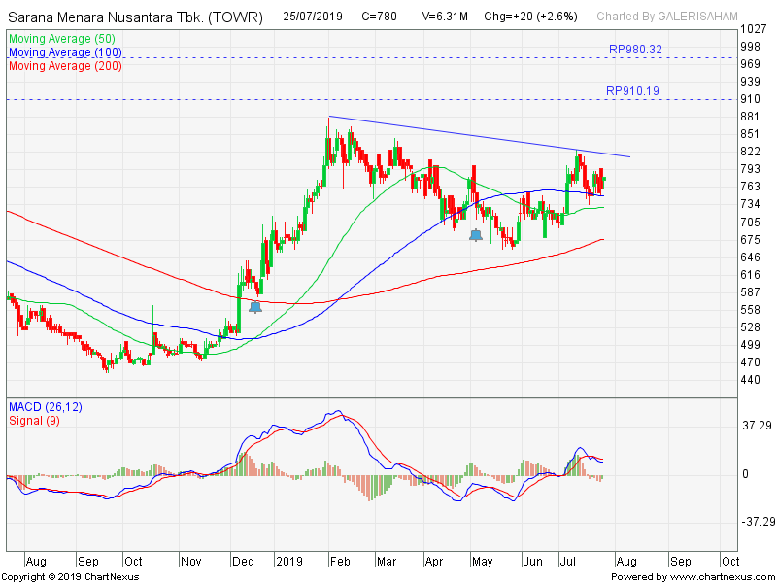777x583 pixels.
Task: Click the change value Chg=+20 (+2.6%)
Action: tap(530, 17)
